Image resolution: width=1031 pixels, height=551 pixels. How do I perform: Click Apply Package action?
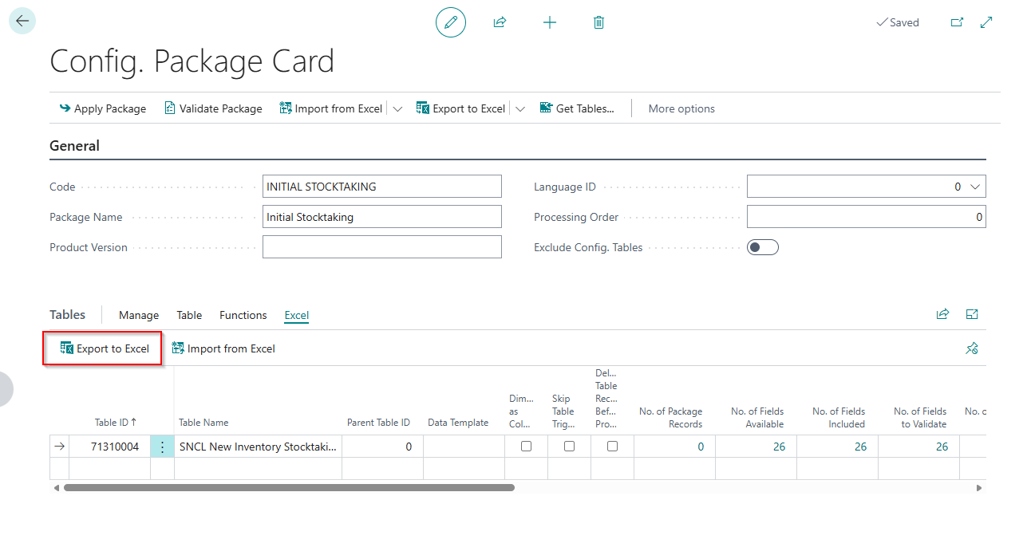pos(103,108)
